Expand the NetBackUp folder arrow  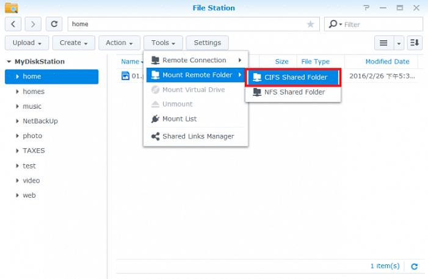(18, 121)
